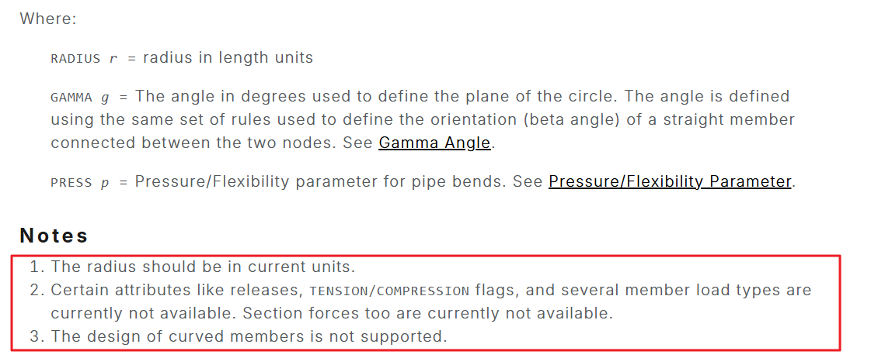Screen dimensions: 885x358
Task: Click the TENSION/COMPRESSION flags text
Action: [x=388, y=291]
